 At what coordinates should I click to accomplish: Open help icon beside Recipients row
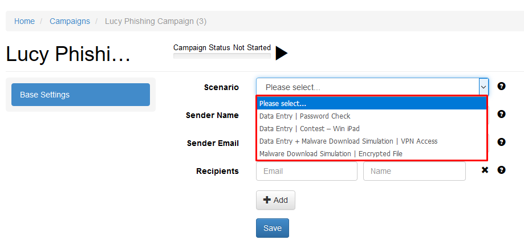501,170
